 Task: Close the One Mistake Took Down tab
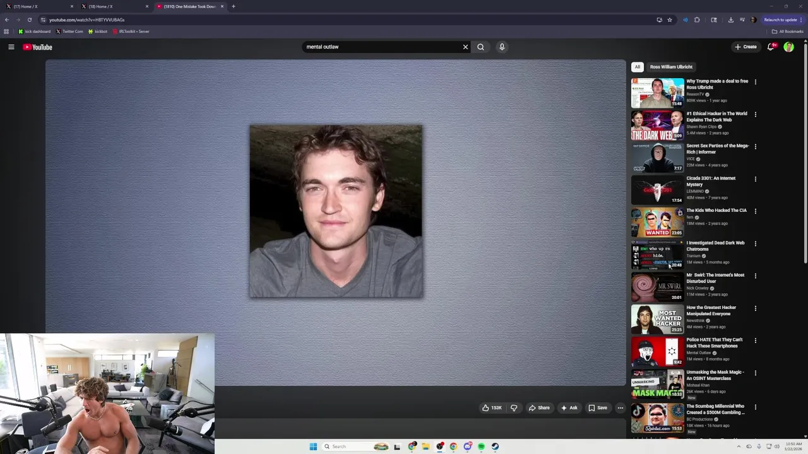222,6
